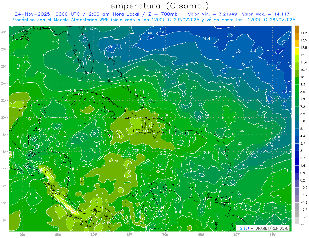This screenshot has height=238, width=309.
Task: Click the '0.9' value on the color scale
Action: [303, 173]
